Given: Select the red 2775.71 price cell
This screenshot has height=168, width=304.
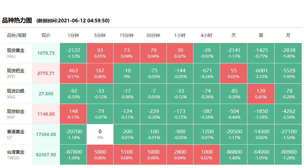Looking at the screenshot, I should [x=46, y=73].
